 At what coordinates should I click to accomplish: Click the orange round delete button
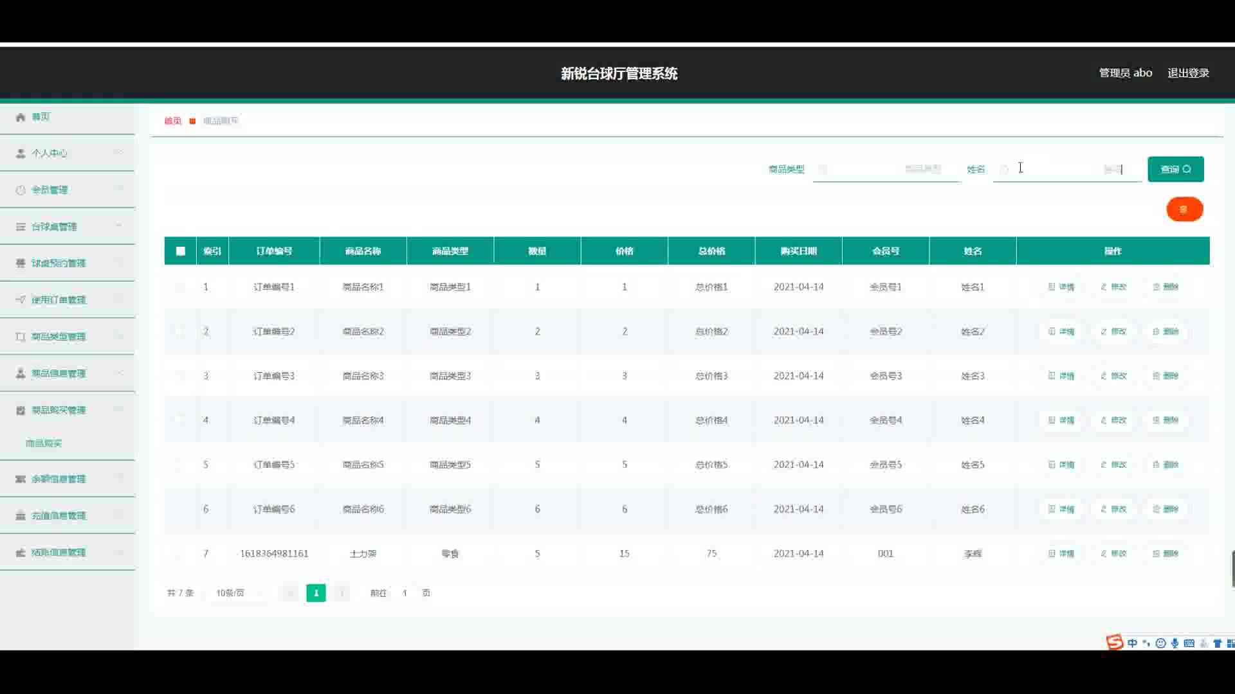point(1184,209)
